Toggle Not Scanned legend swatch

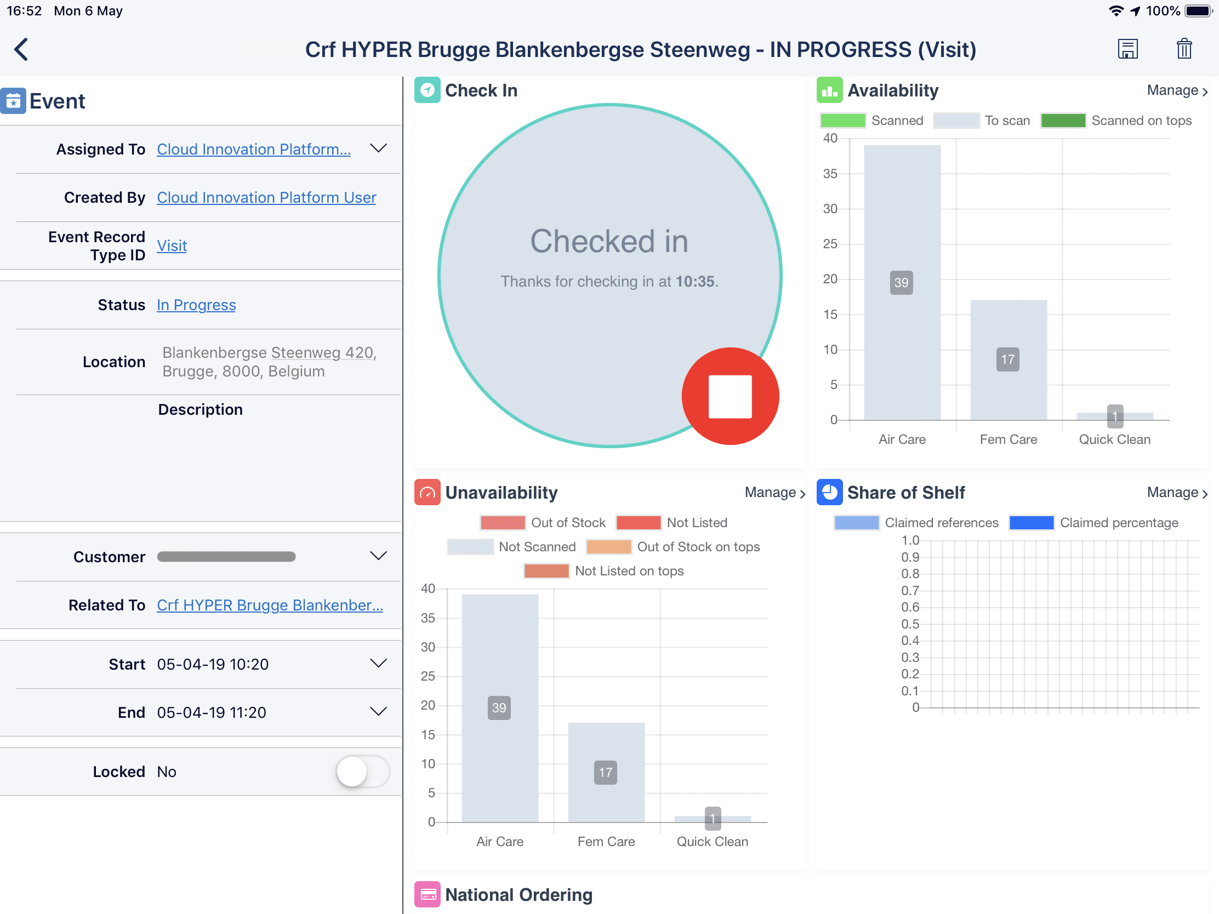(x=470, y=547)
